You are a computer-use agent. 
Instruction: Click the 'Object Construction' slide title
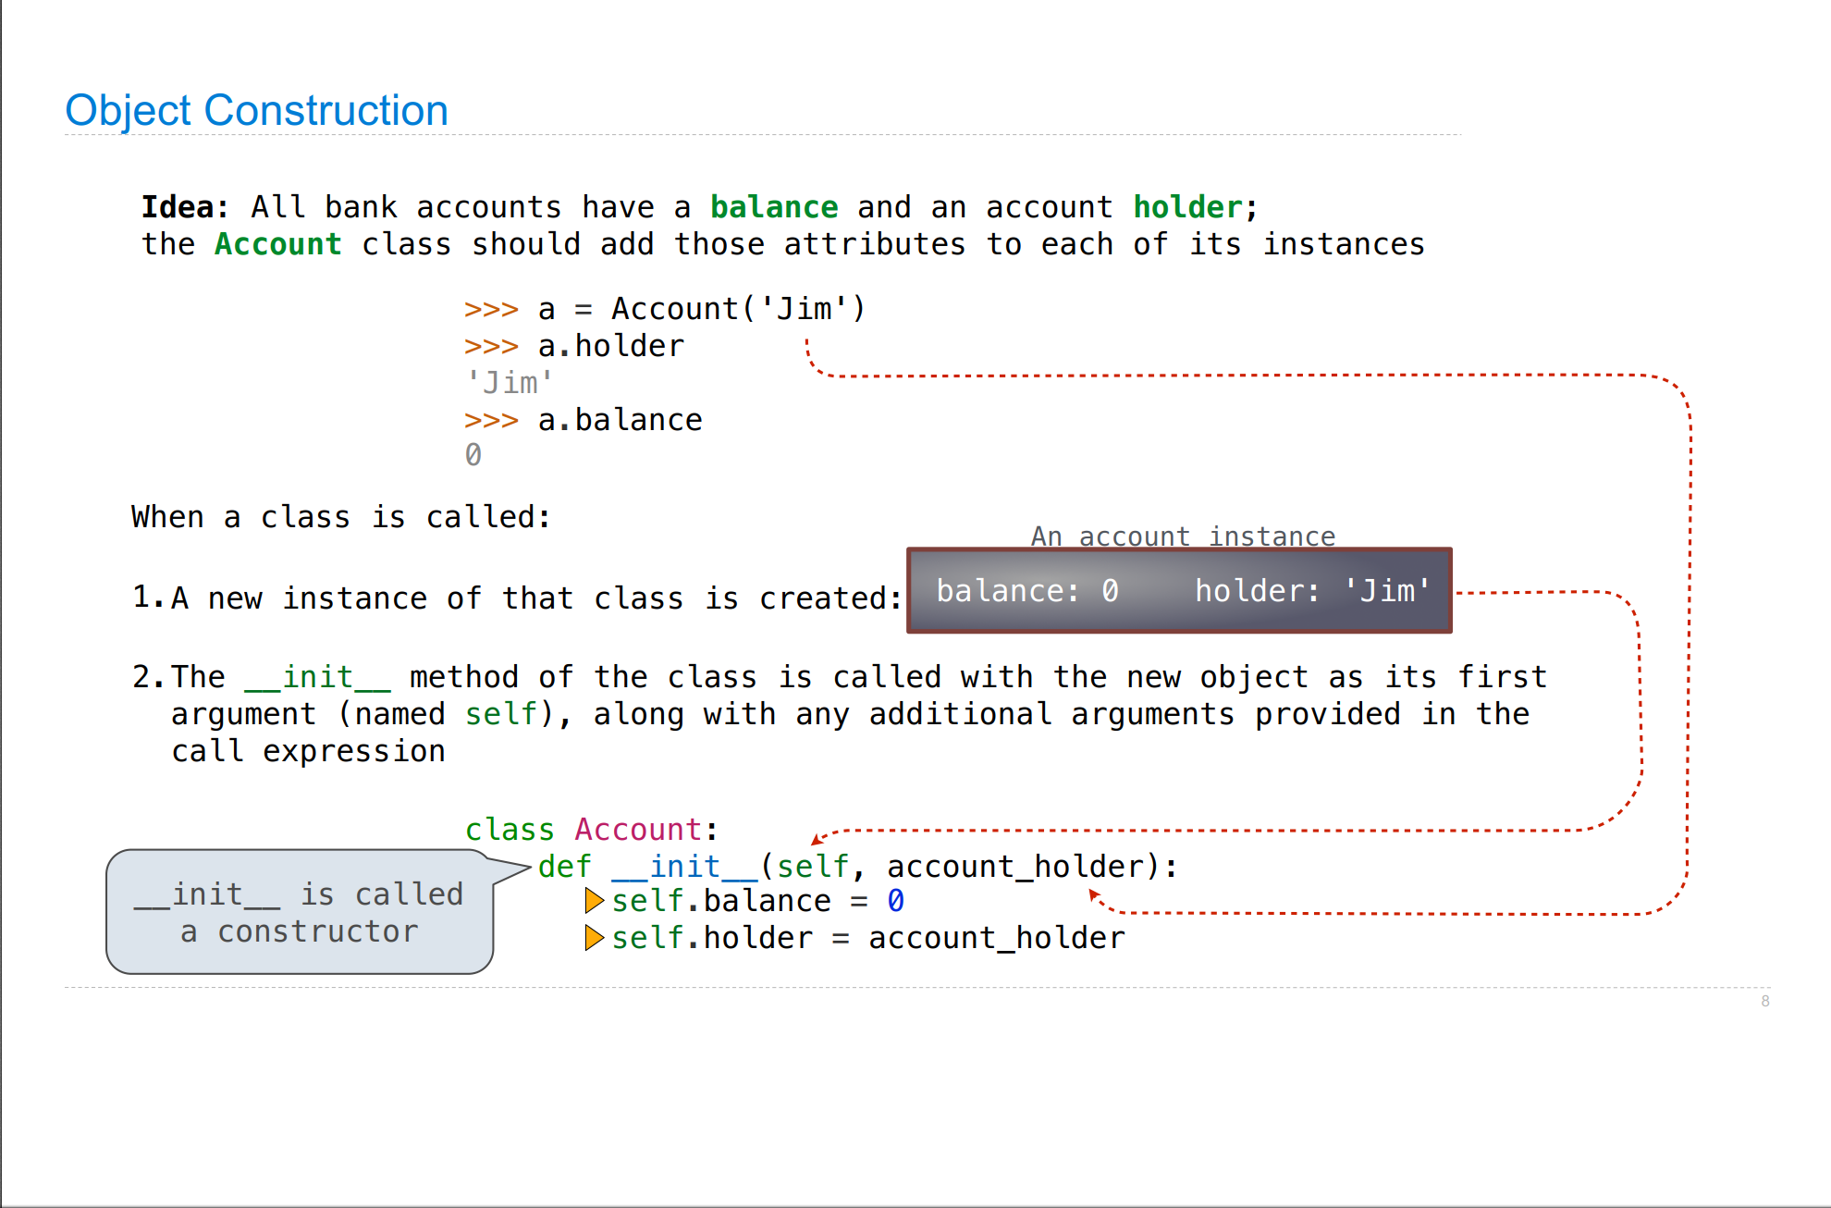(x=256, y=110)
